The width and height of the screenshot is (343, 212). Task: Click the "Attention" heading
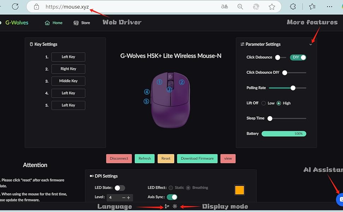35,165
